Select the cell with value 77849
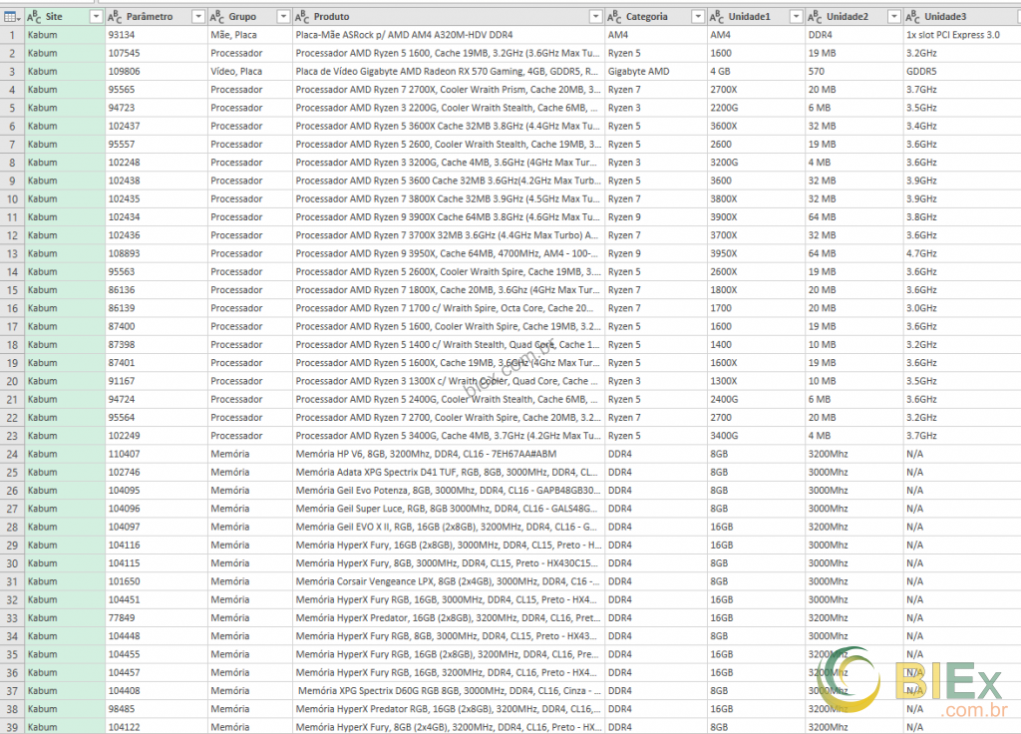The image size is (1021, 734). 157,618
